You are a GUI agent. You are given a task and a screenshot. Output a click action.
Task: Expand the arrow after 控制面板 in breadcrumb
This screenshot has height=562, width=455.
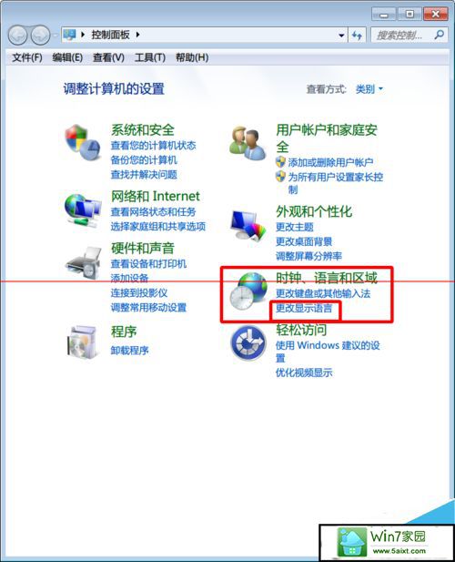(x=137, y=35)
